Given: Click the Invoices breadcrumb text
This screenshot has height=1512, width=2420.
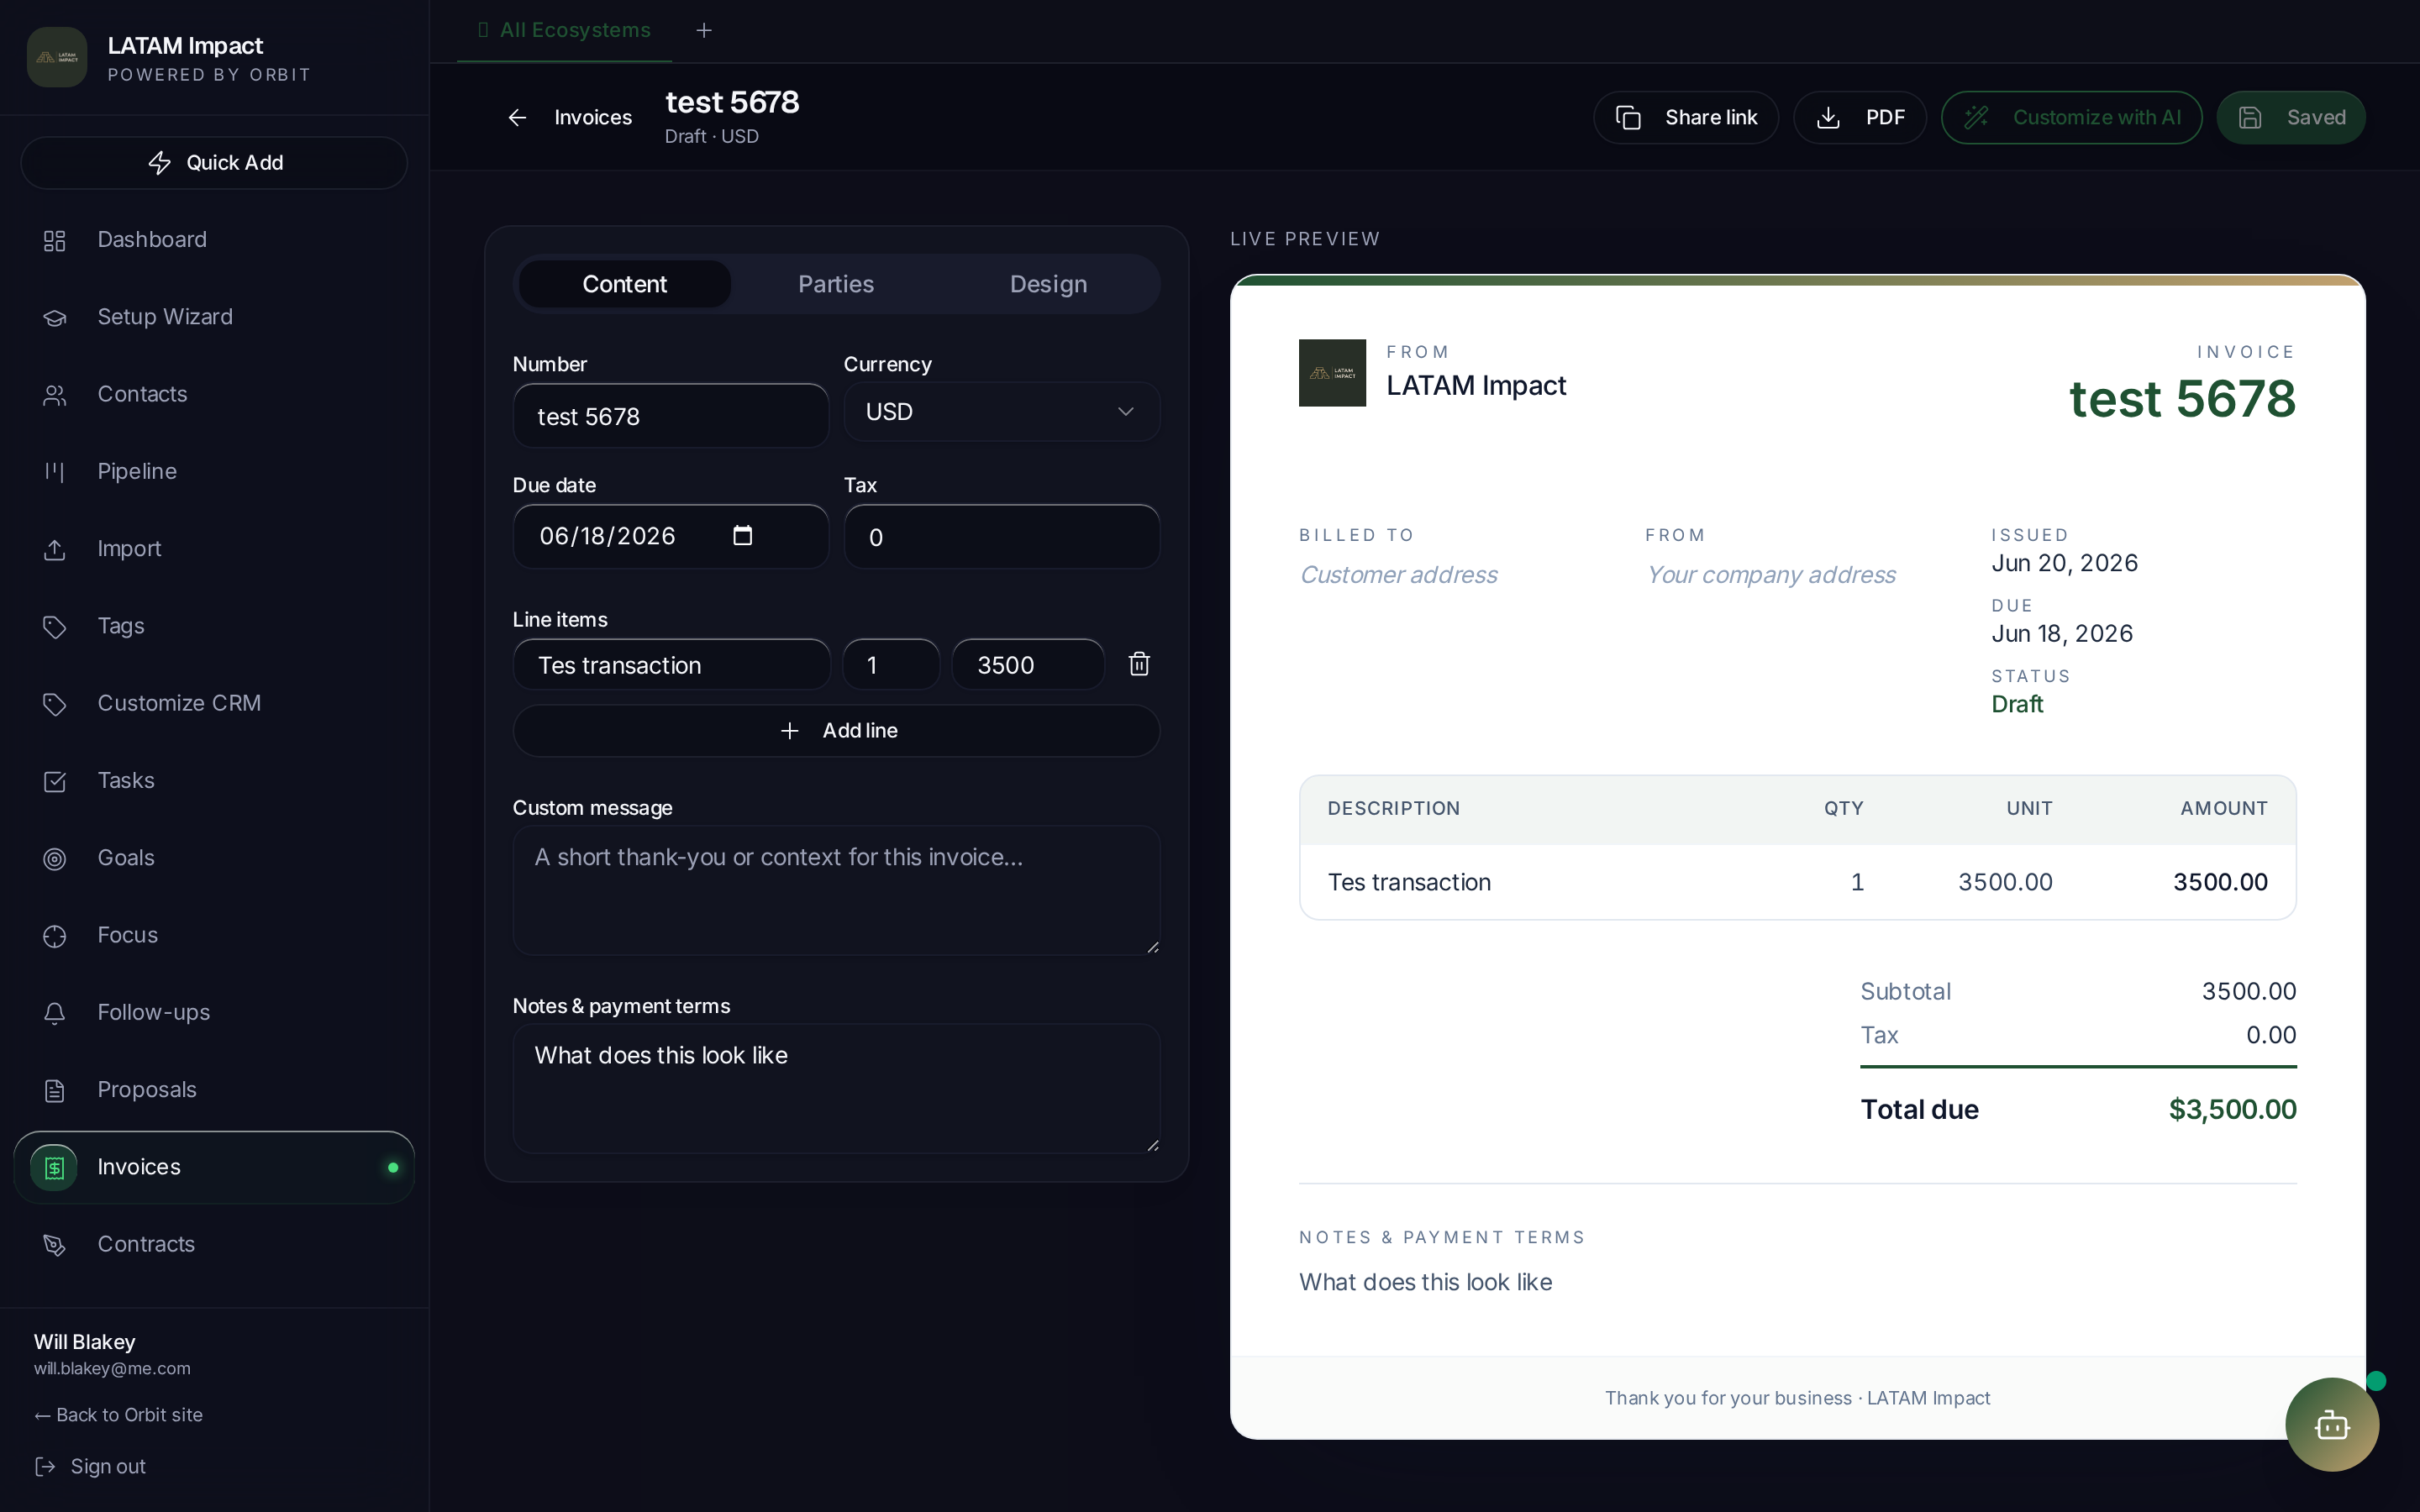Looking at the screenshot, I should click(593, 118).
